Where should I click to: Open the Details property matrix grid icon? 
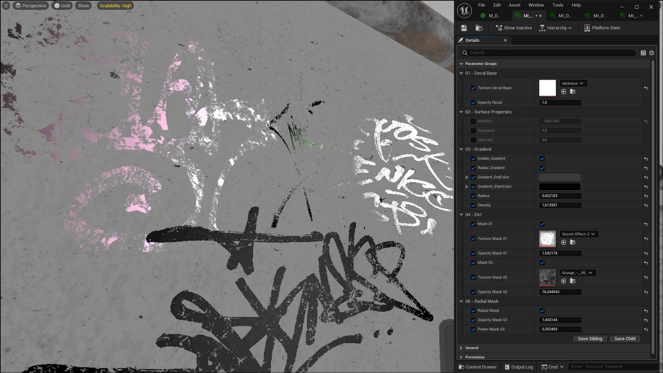click(x=643, y=53)
